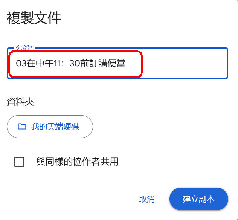Open the 我的雲端硬碟 folder picker
This screenshot has width=238, height=220.
50,127
